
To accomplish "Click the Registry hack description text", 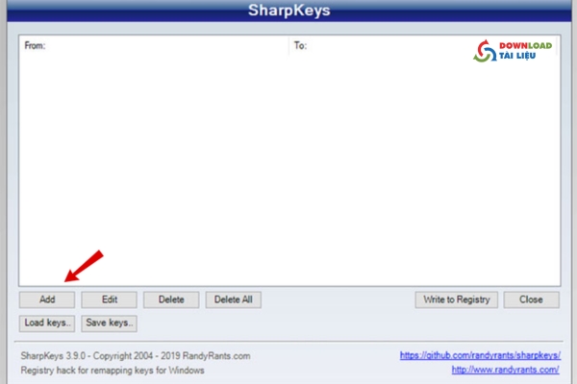I will click(x=113, y=370).
